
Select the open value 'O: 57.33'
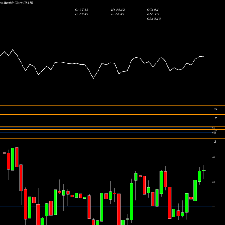(x=81, y=10)
